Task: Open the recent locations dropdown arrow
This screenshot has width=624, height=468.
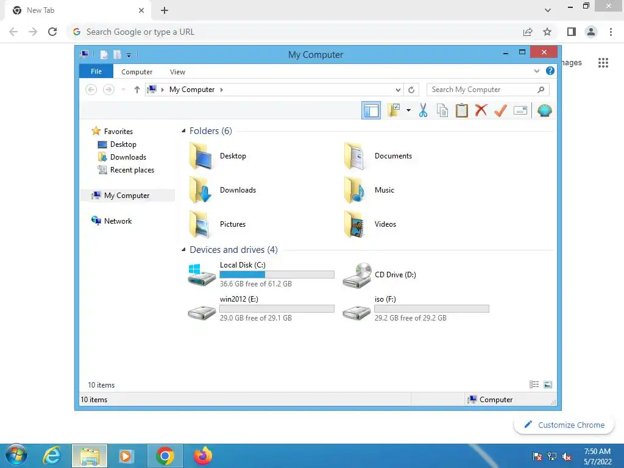Action: coord(123,90)
